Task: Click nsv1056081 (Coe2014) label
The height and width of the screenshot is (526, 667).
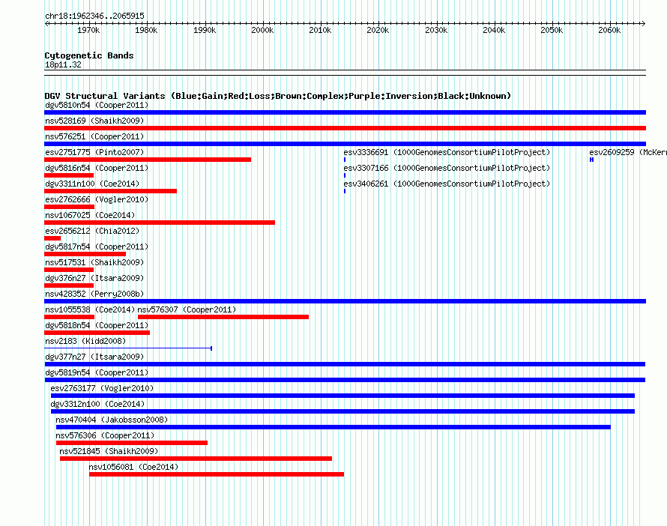Action: pos(133,467)
